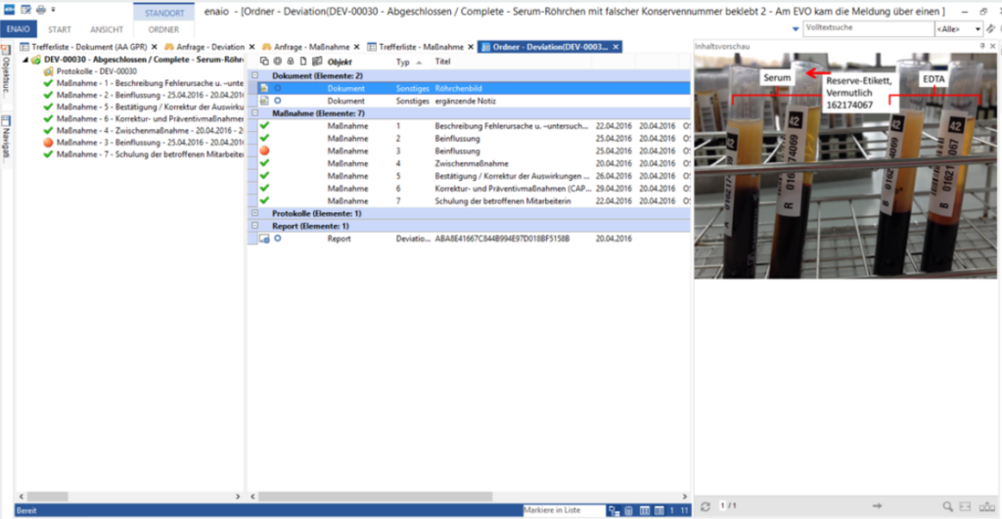This screenshot has width=1002, height=519.
Task: Switch to Trefferliste - Maßnahme tab
Action: pos(418,47)
